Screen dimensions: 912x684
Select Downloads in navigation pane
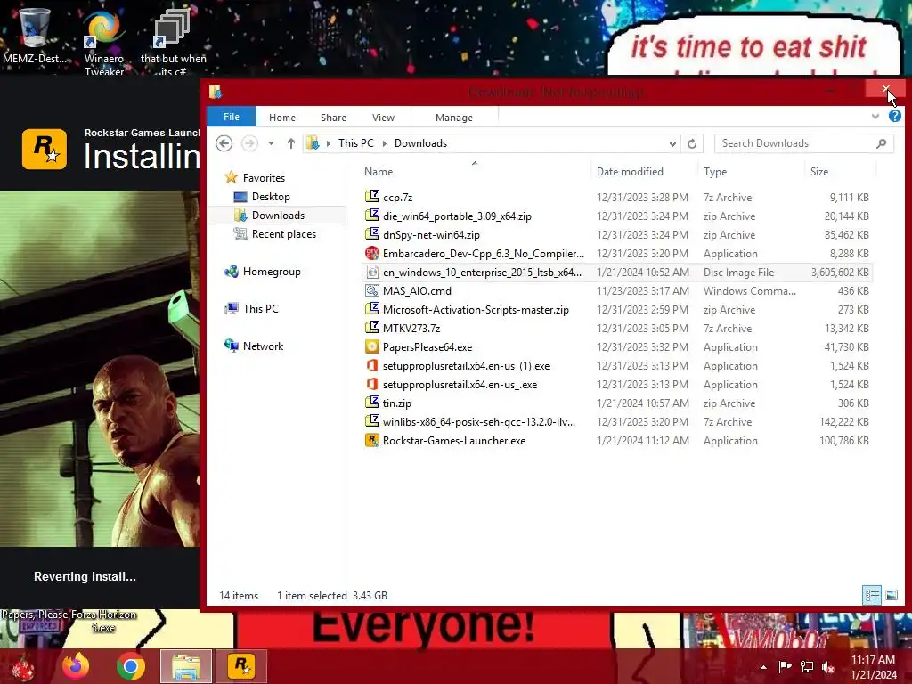(278, 216)
